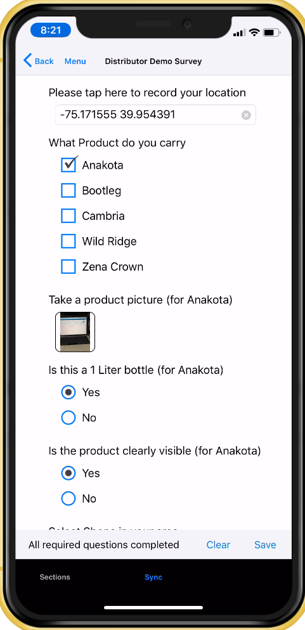Open the Anakota product picture thumbnail
This screenshot has height=630, width=305.
point(75,332)
